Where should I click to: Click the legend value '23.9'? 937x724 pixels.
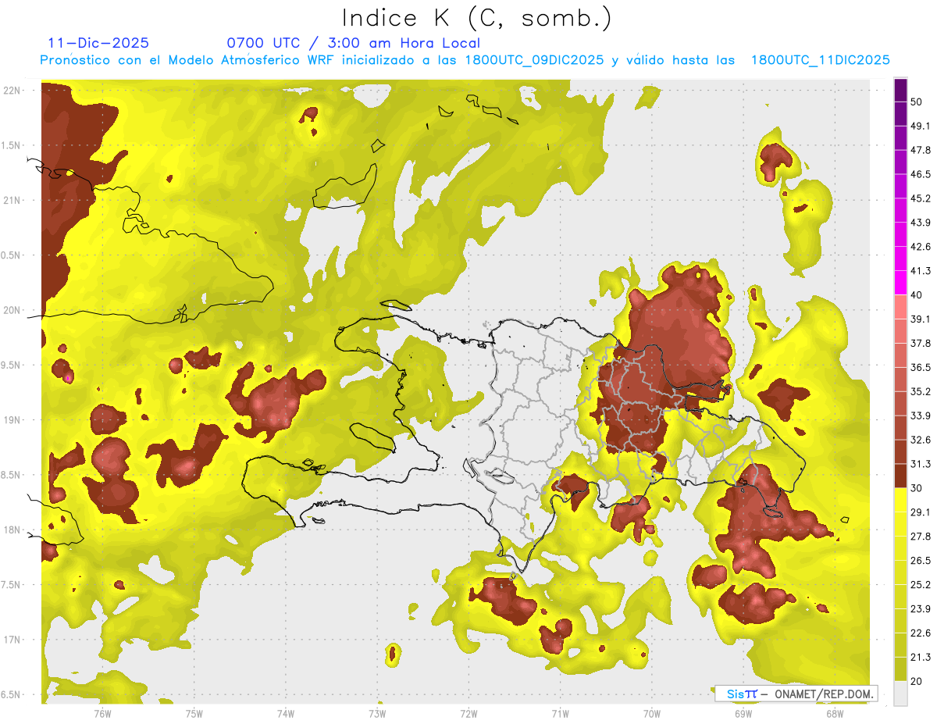[921, 609]
